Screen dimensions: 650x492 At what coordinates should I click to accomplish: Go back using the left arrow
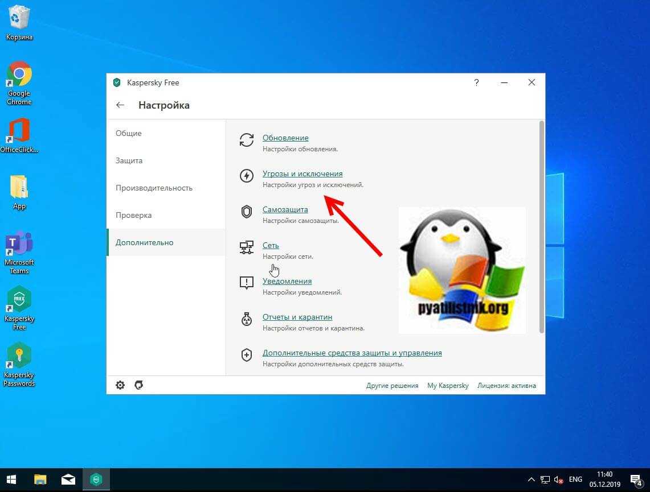point(120,105)
